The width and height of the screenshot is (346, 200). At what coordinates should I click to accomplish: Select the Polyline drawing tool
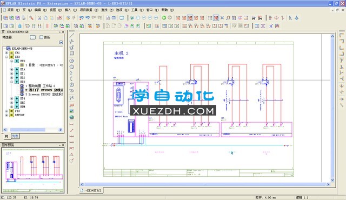(x=72, y=41)
